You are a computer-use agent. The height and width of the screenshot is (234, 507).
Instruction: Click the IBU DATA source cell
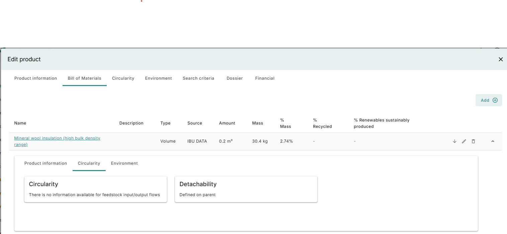point(197,141)
